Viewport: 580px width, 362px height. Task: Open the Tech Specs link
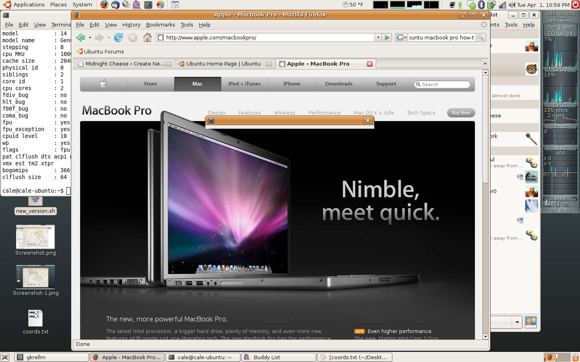click(421, 113)
